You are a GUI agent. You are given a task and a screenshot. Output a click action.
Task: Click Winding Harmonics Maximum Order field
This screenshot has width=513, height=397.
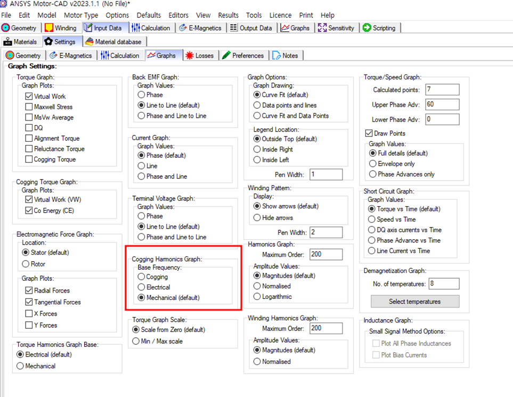(x=326, y=328)
